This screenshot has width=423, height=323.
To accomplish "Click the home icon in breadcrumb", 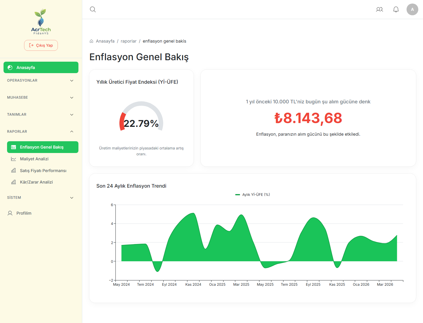I will click(91, 41).
